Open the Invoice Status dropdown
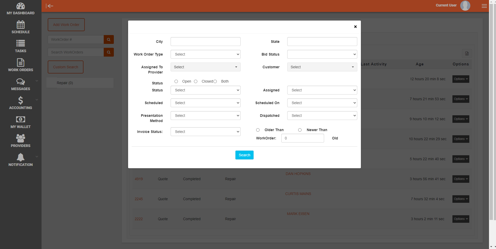The height and width of the screenshot is (249, 496). [x=205, y=132]
